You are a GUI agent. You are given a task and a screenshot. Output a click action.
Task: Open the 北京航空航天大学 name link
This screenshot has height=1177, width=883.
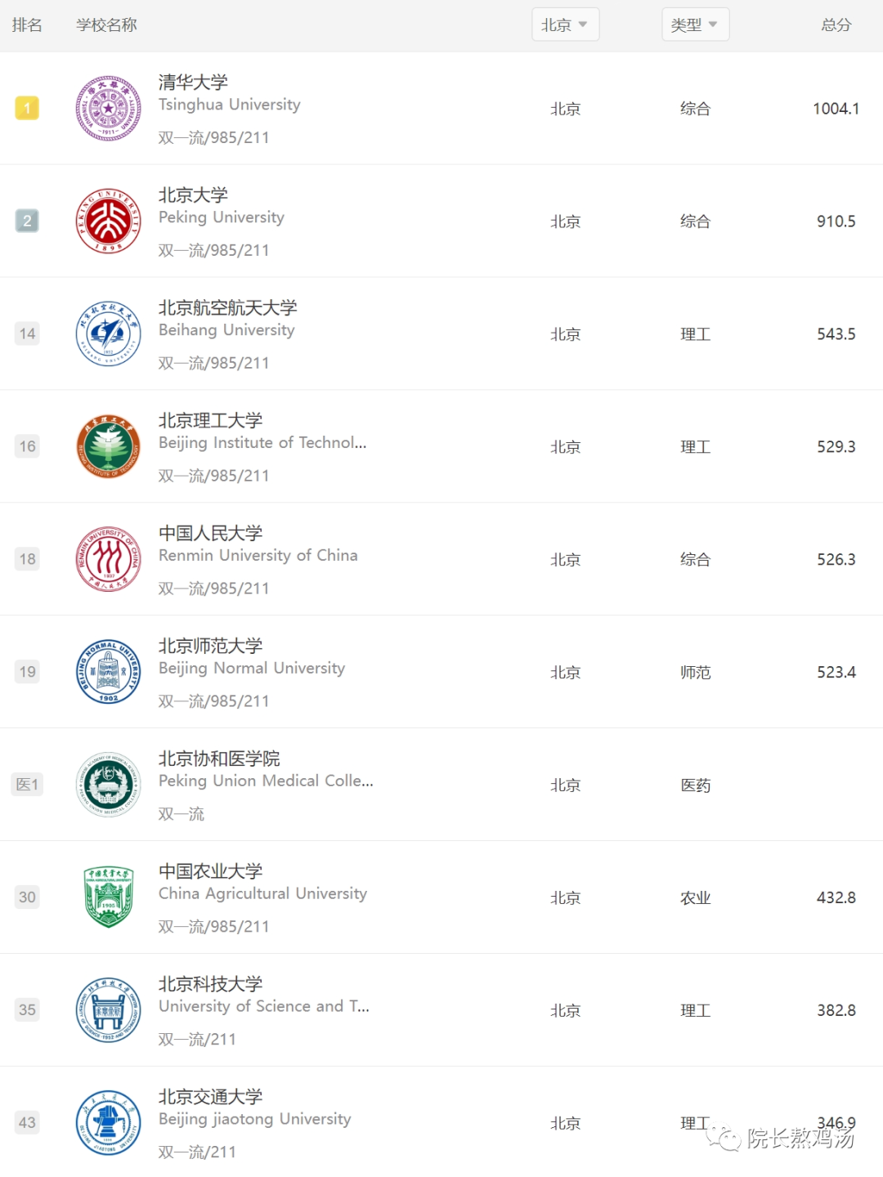pos(227,307)
